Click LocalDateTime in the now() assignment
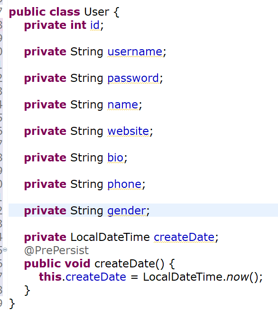 coord(183,277)
